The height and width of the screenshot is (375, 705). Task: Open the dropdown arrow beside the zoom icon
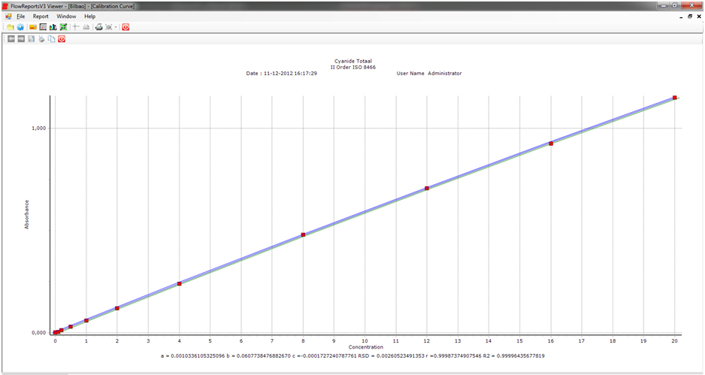(x=116, y=27)
